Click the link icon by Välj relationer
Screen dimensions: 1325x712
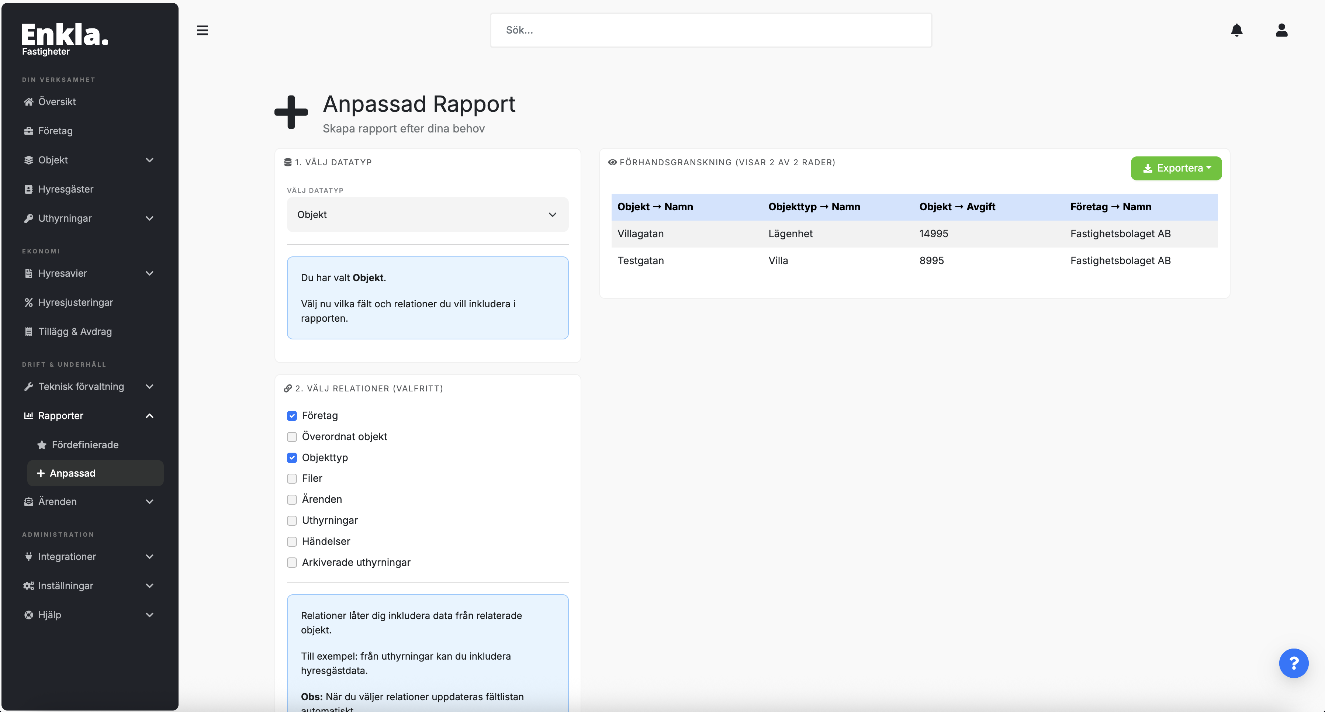(288, 388)
